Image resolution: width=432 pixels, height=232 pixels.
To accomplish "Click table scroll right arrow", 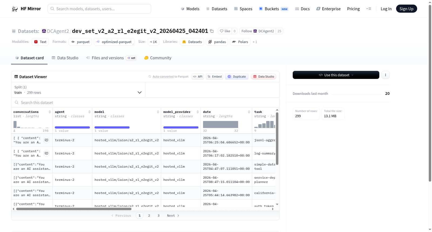I will [x=273, y=209].
